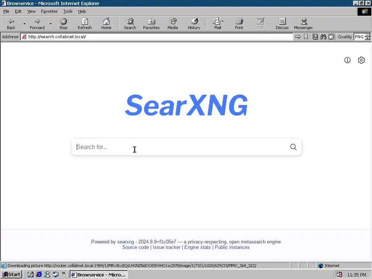The image size is (372, 279).
Task: Click the SearXNG logo
Action: [x=186, y=105]
